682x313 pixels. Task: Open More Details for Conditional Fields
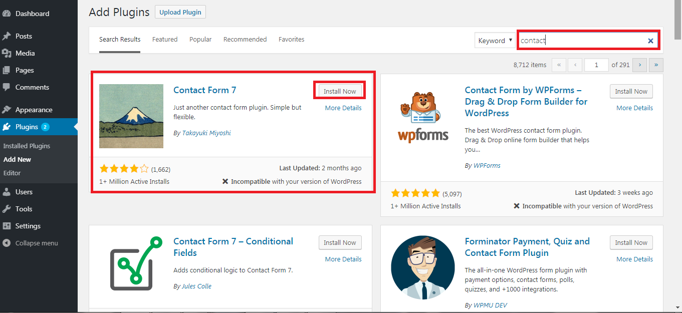click(x=343, y=259)
